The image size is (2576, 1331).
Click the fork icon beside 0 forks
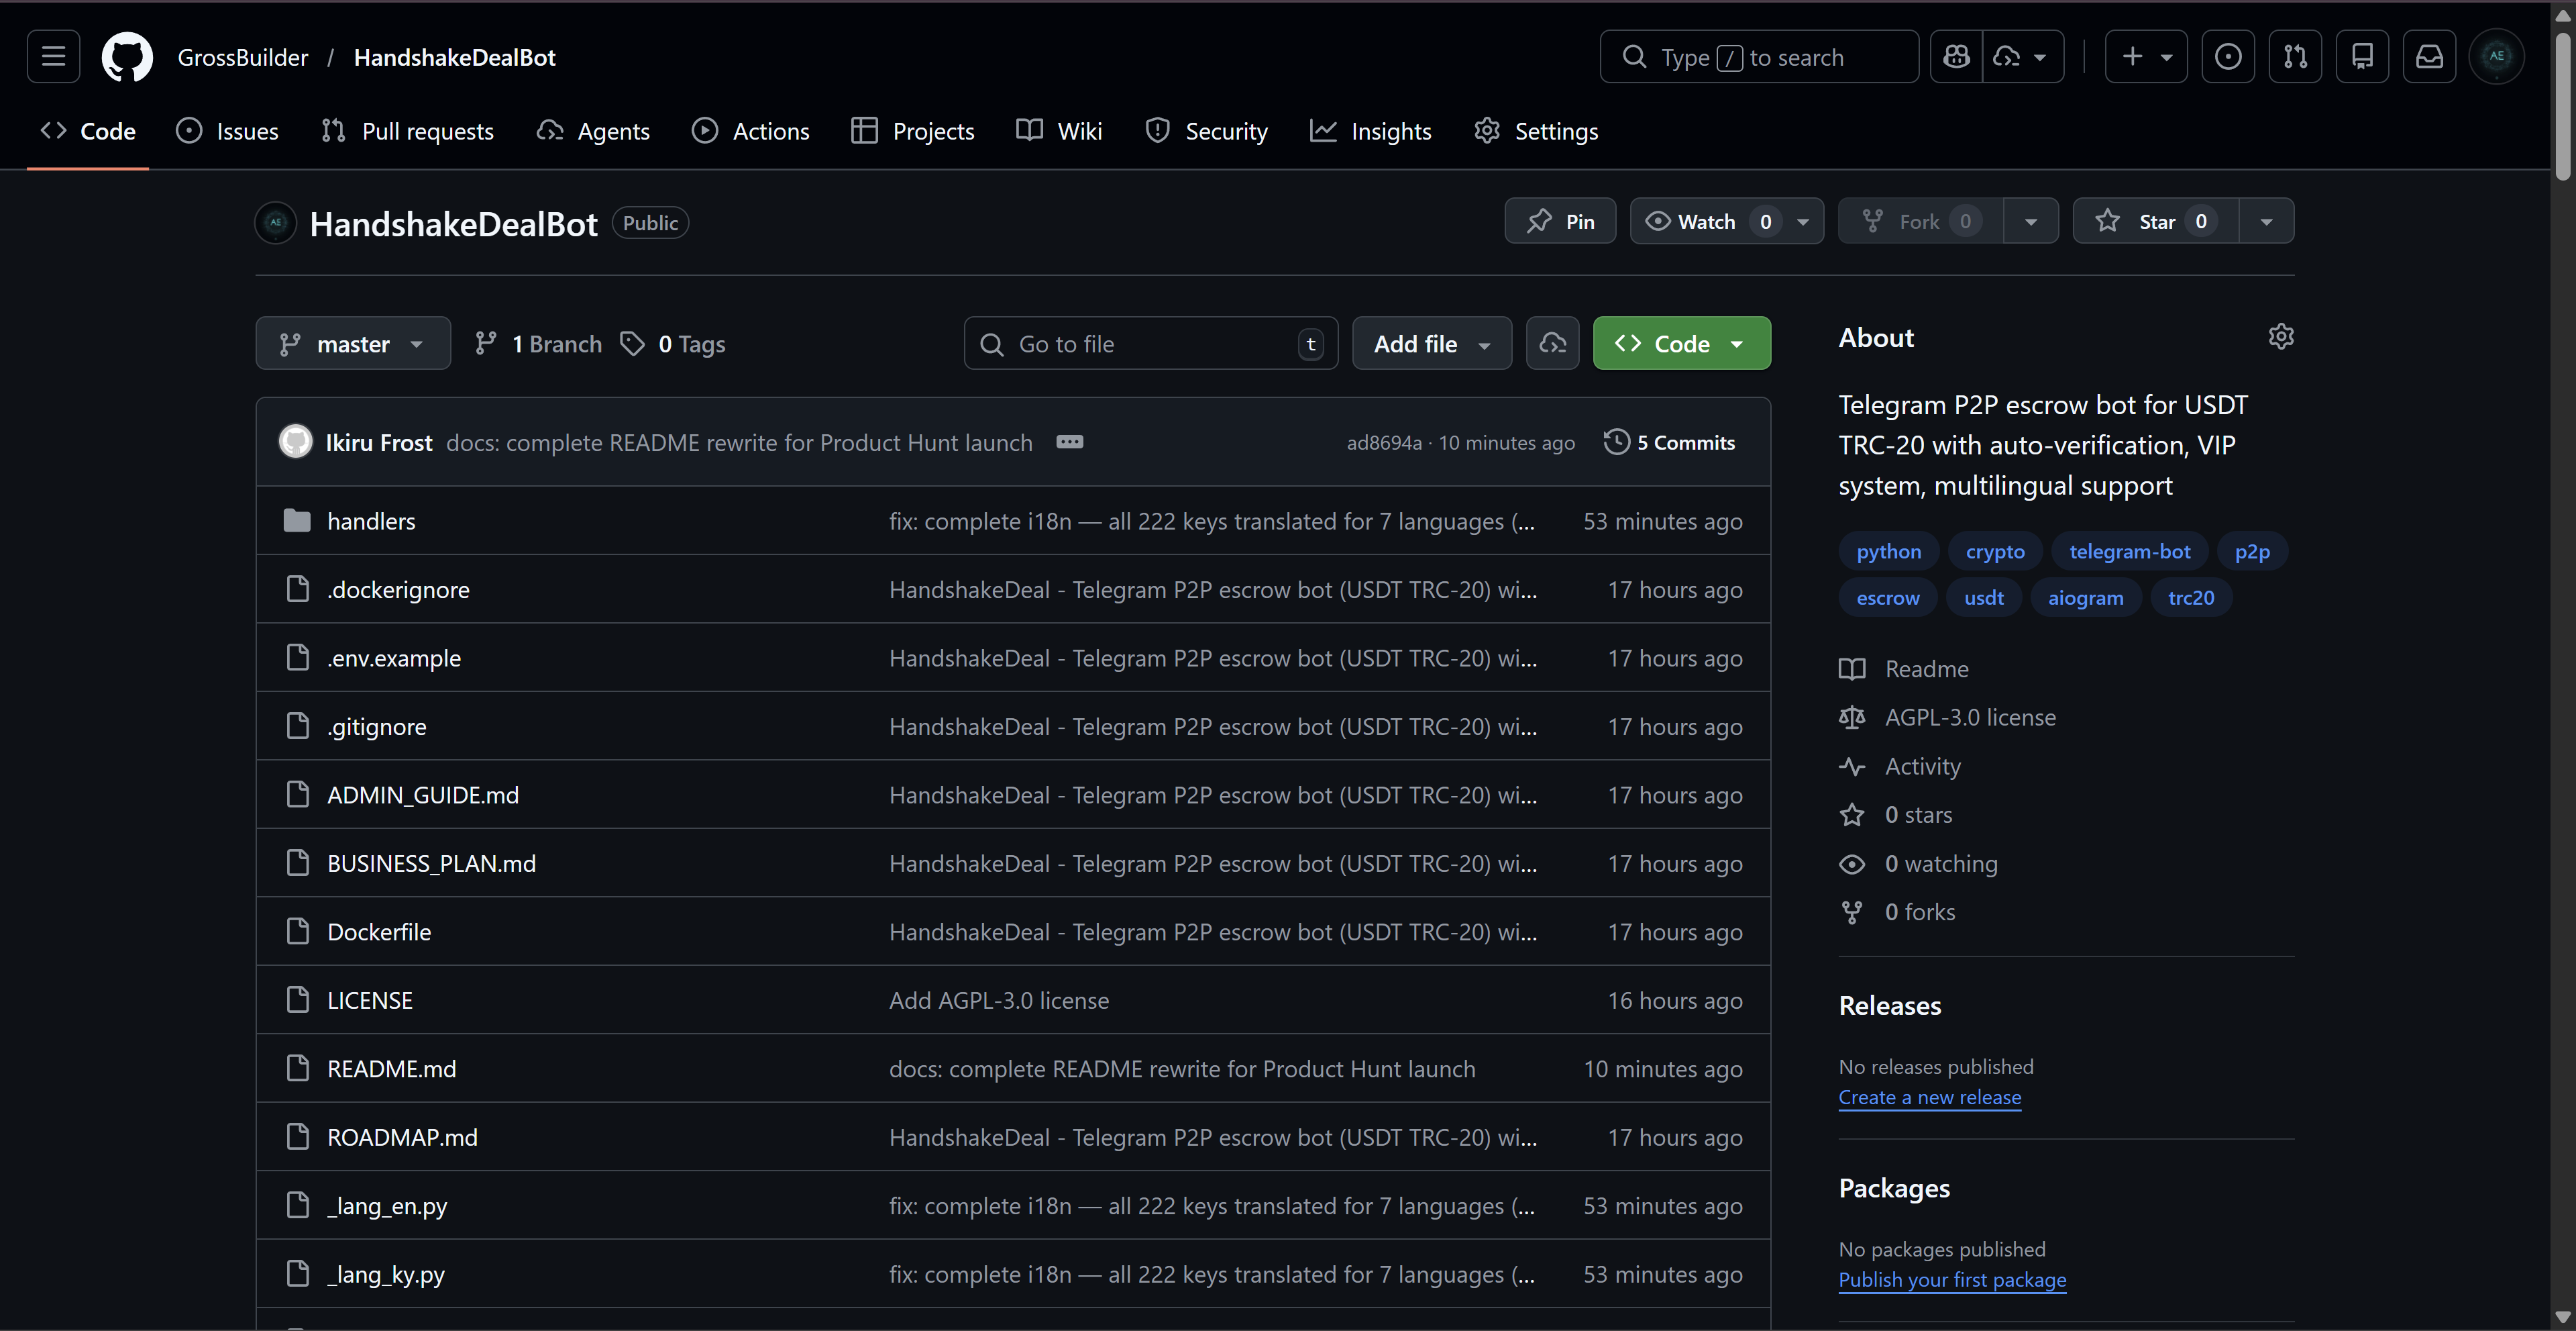coord(1852,911)
